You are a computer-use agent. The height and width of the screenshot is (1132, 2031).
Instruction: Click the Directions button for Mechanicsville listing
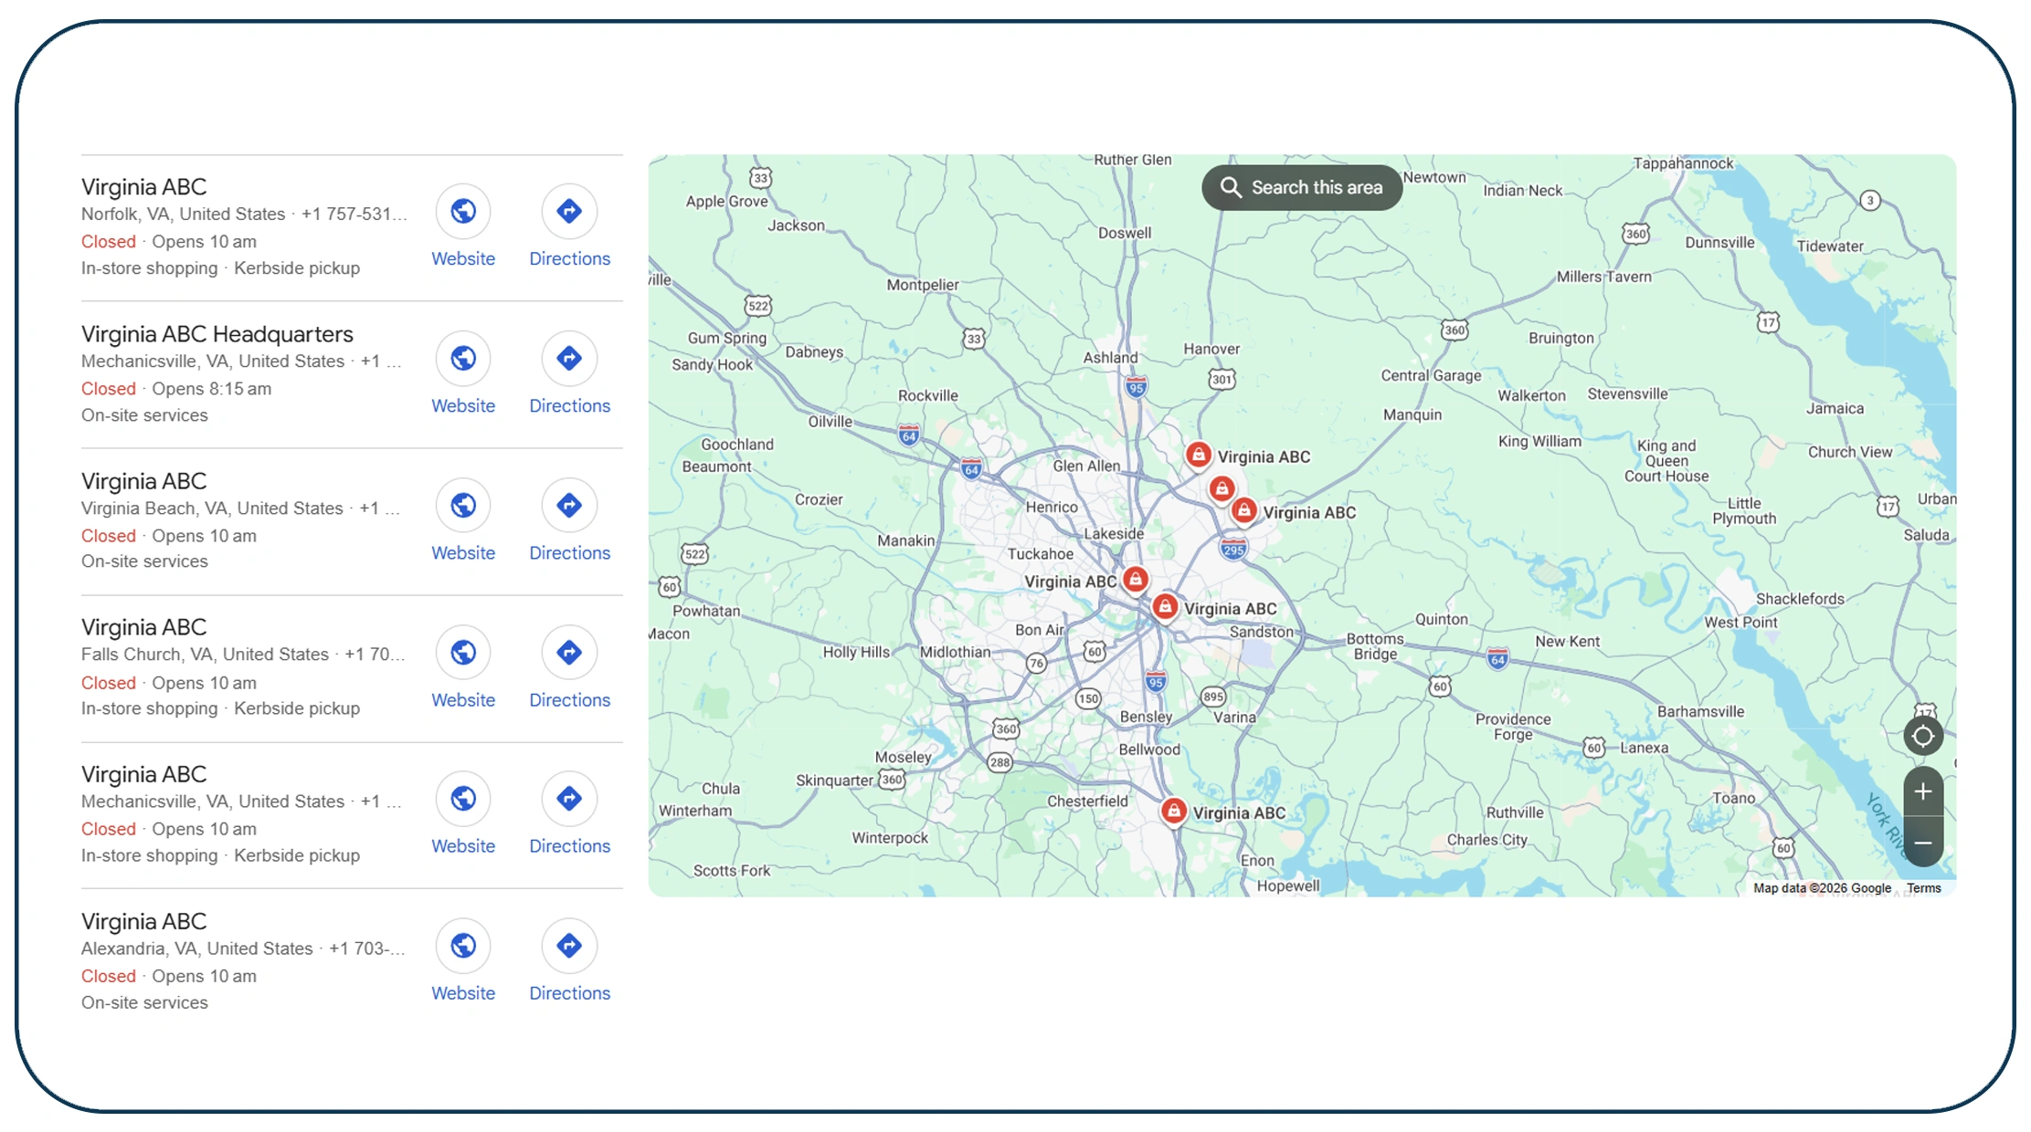coord(568,799)
